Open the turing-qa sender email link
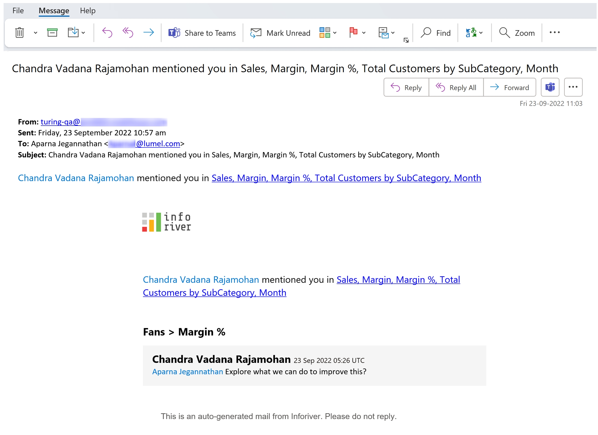The width and height of the screenshot is (598, 435). pyautogui.click(x=61, y=122)
